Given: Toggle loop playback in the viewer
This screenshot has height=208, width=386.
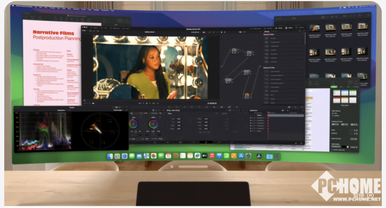Looking at the screenshot, I should [158, 103].
